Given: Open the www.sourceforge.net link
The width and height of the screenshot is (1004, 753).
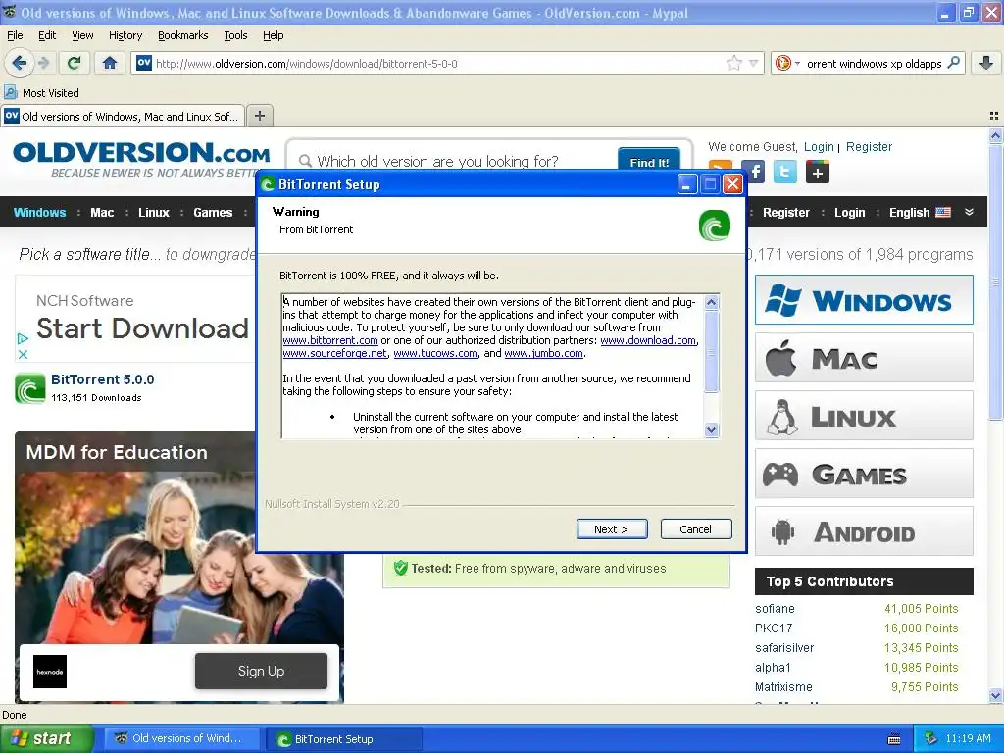Looking at the screenshot, I should (x=335, y=353).
